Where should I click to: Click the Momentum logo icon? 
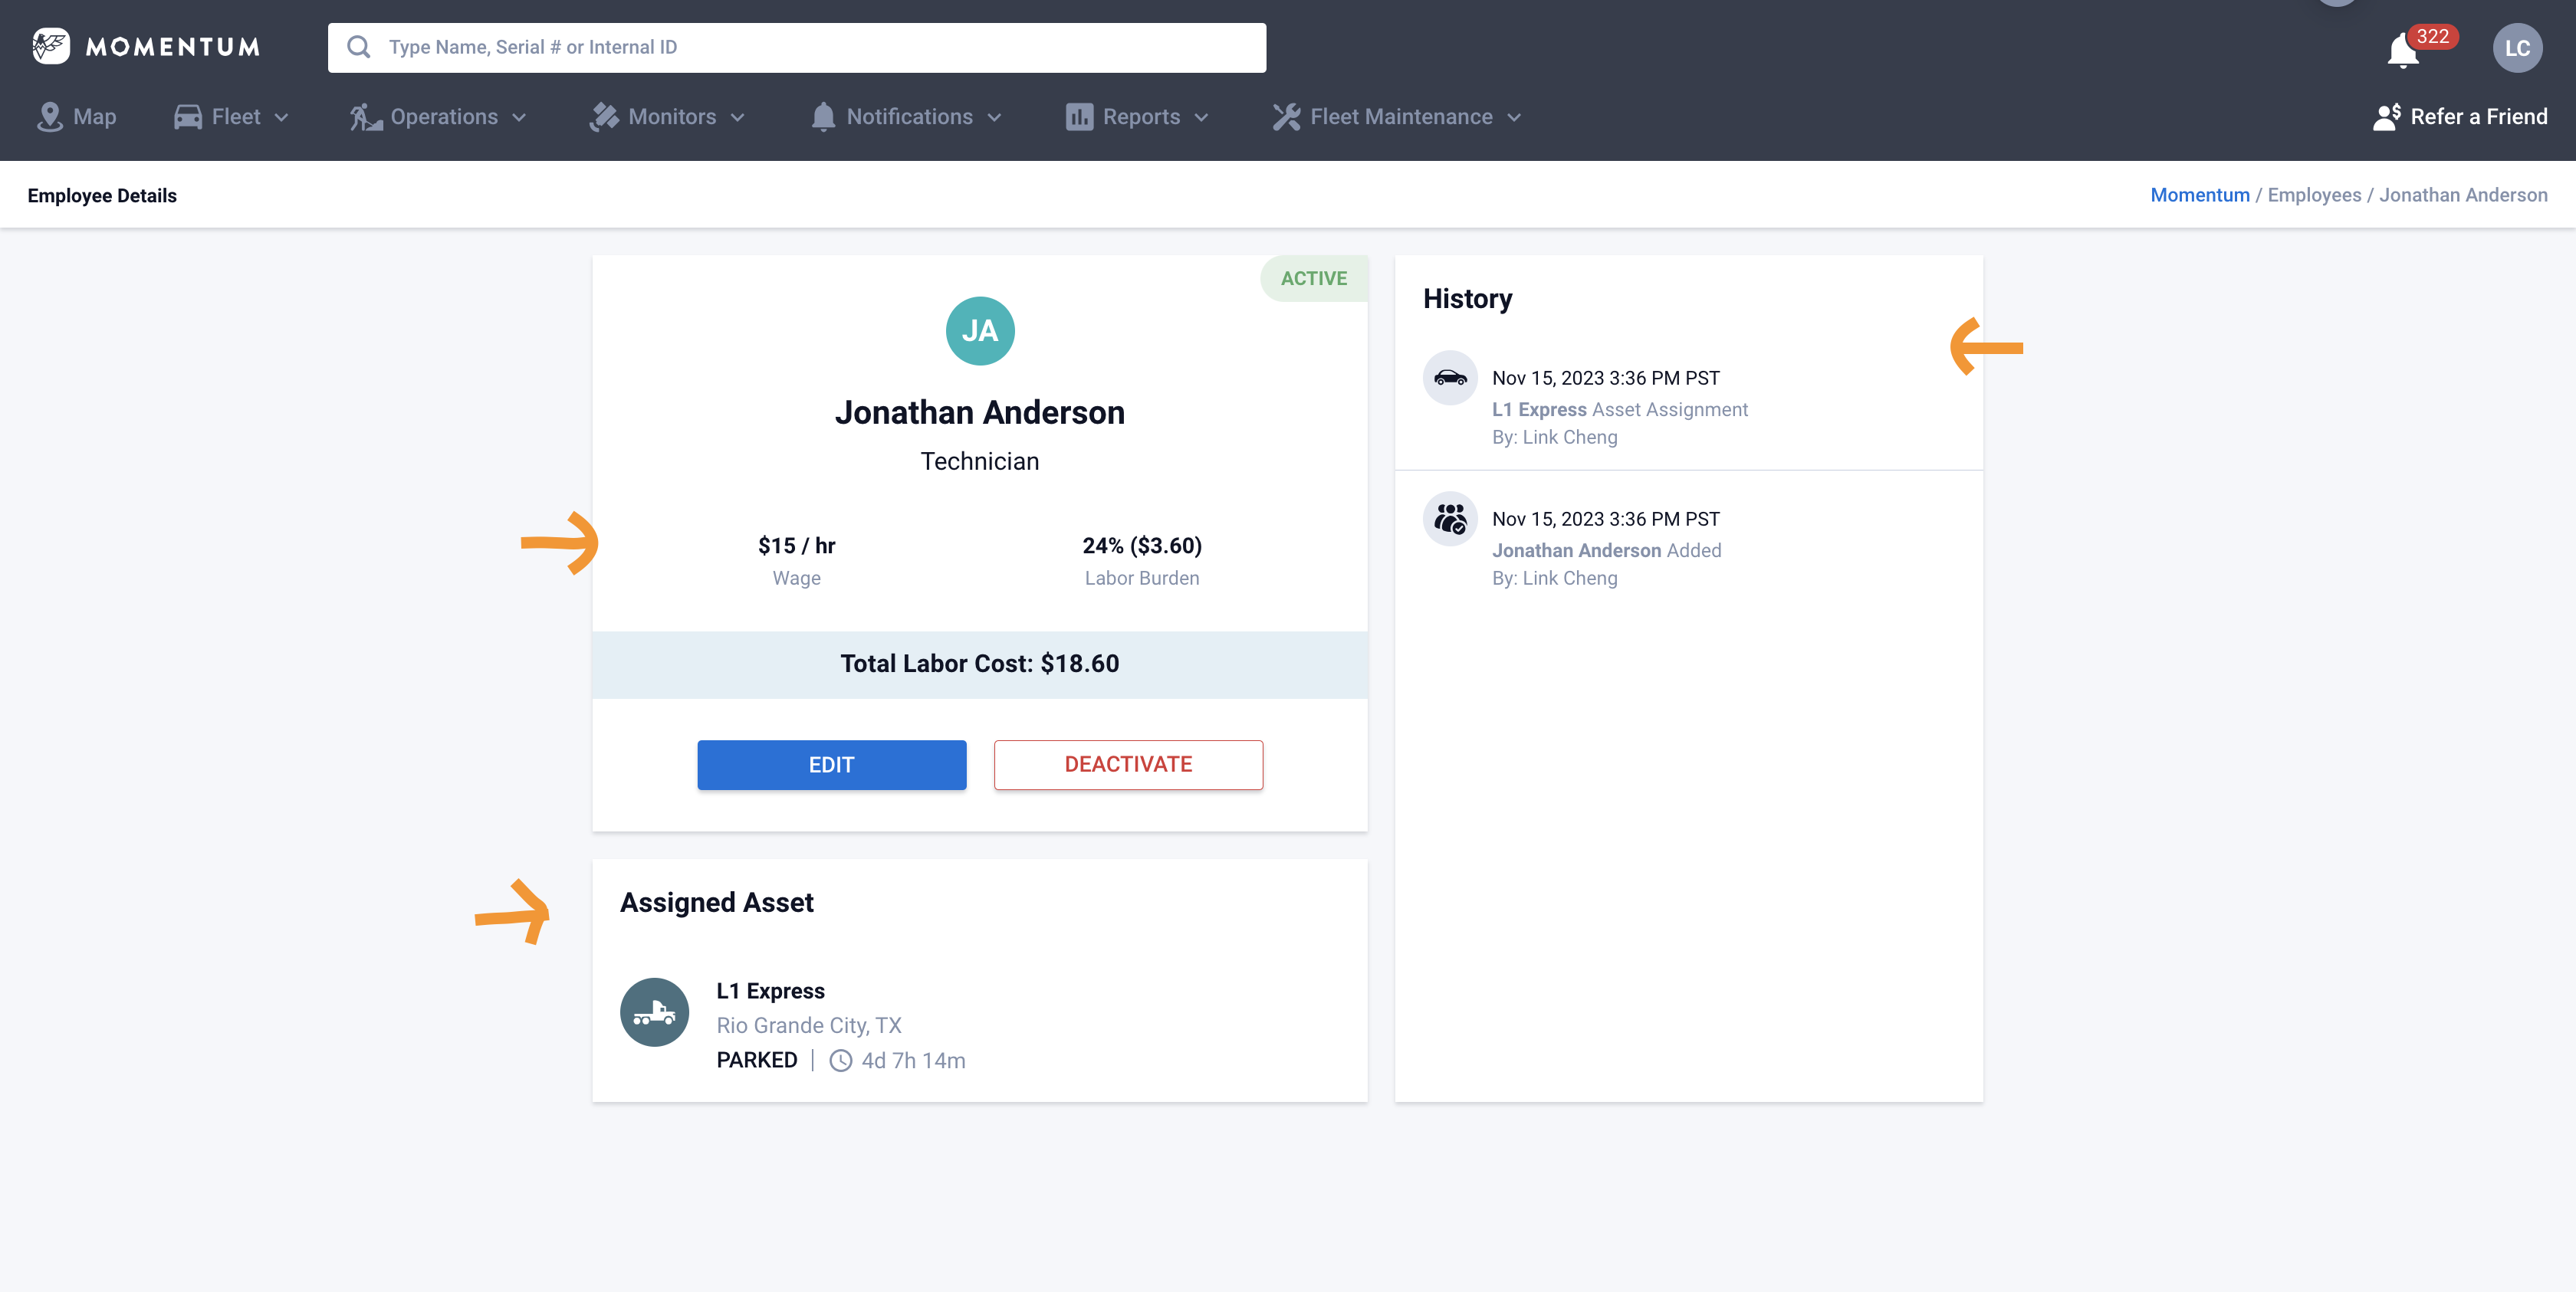coord(50,46)
